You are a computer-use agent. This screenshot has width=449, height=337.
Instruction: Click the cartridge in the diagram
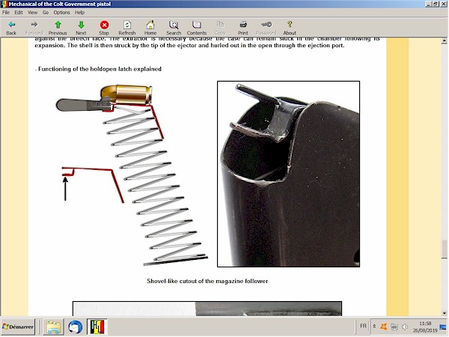point(126,94)
